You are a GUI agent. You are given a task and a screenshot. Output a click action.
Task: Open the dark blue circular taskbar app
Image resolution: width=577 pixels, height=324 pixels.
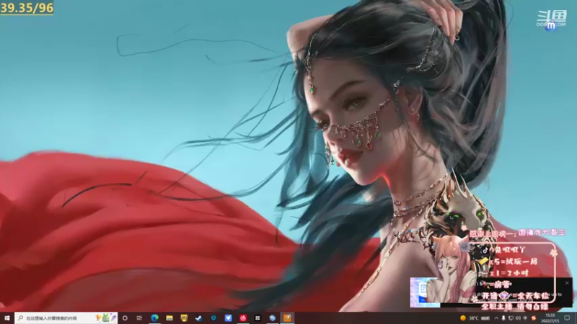tap(213, 318)
